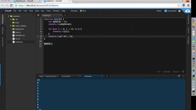The height and width of the screenshot is (110, 196).
Task: Close the console panel
Action: (183, 76)
